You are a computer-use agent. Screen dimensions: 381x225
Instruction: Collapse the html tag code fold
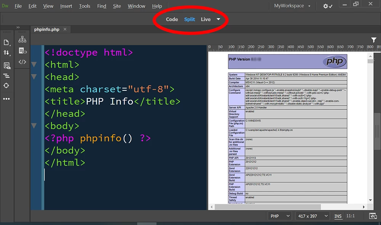click(x=34, y=64)
